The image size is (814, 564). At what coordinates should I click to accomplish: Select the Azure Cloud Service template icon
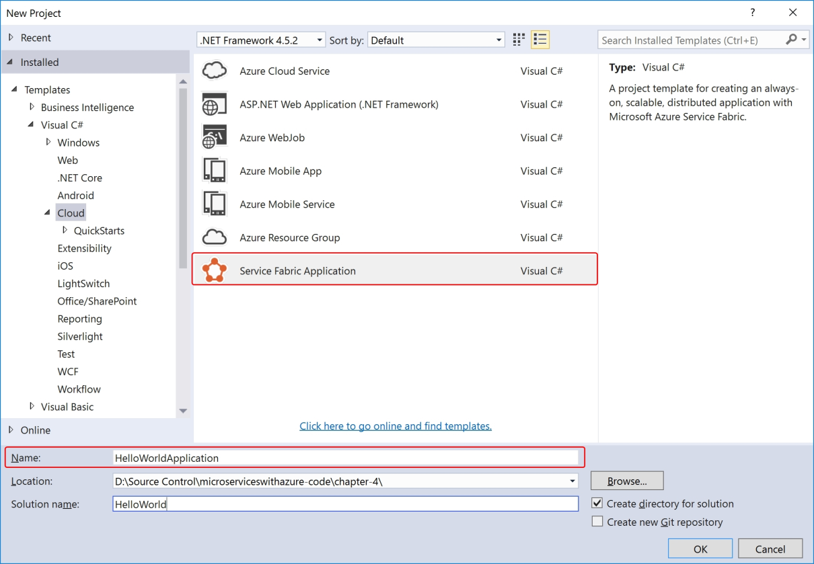tap(215, 71)
